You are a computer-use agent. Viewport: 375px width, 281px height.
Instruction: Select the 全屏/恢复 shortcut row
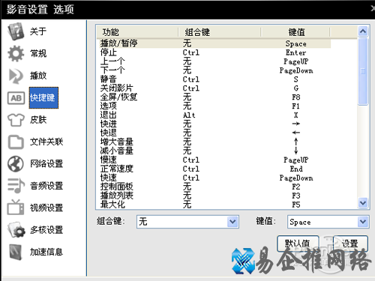(215, 97)
